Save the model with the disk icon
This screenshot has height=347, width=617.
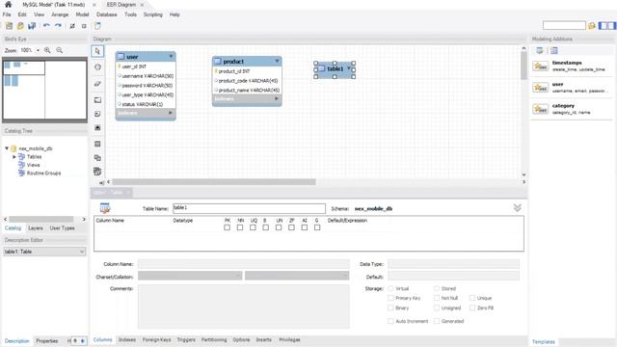[32, 26]
